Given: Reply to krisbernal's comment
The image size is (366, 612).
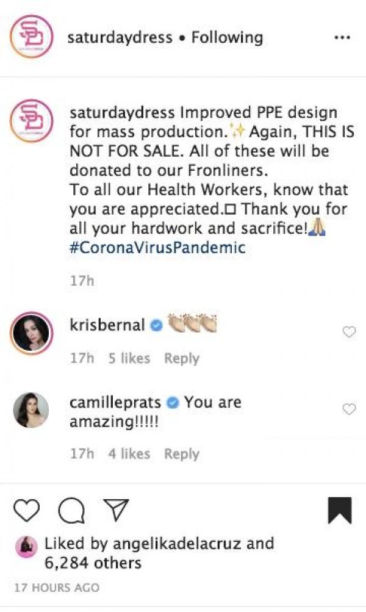Looking at the screenshot, I should tap(182, 358).
